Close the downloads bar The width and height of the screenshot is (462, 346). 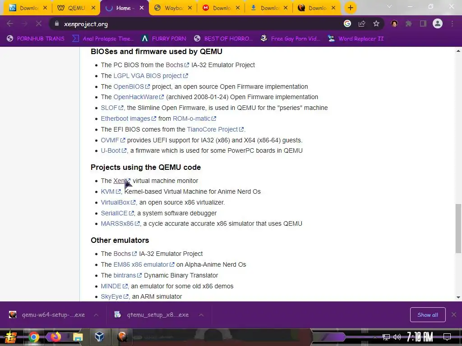coord(454,315)
